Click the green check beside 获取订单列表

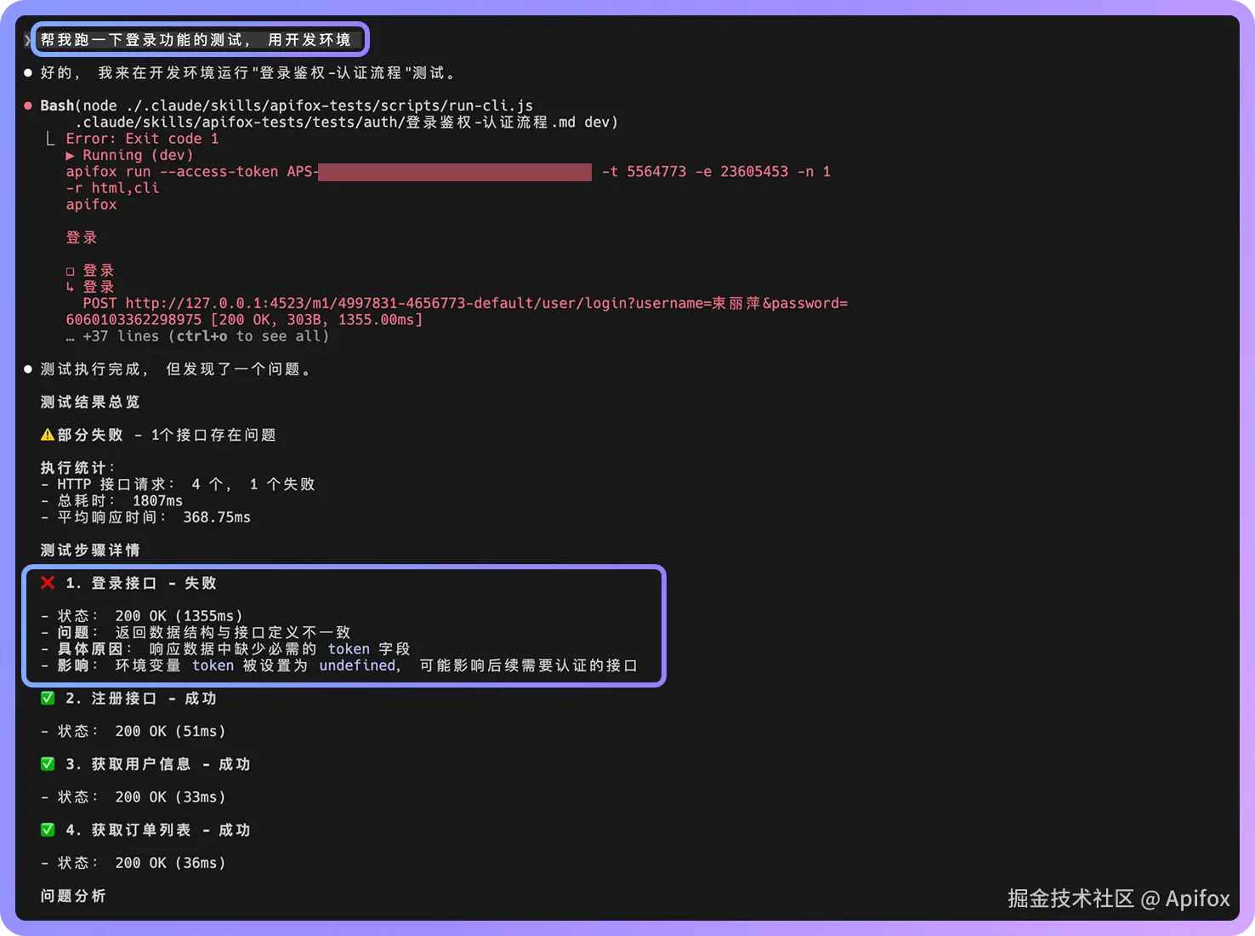tap(48, 830)
